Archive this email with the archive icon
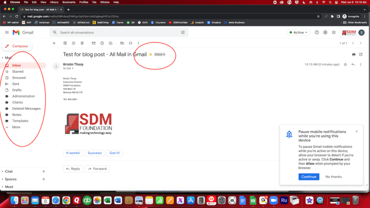 point(65,43)
